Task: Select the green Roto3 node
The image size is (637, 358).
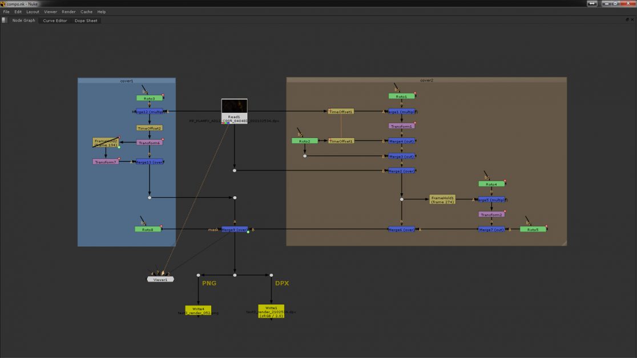Action: [150, 98]
